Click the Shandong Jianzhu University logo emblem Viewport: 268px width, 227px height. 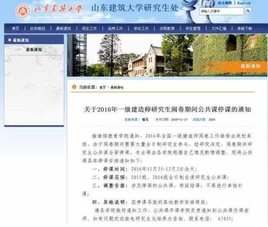click(x=23, y=11)
